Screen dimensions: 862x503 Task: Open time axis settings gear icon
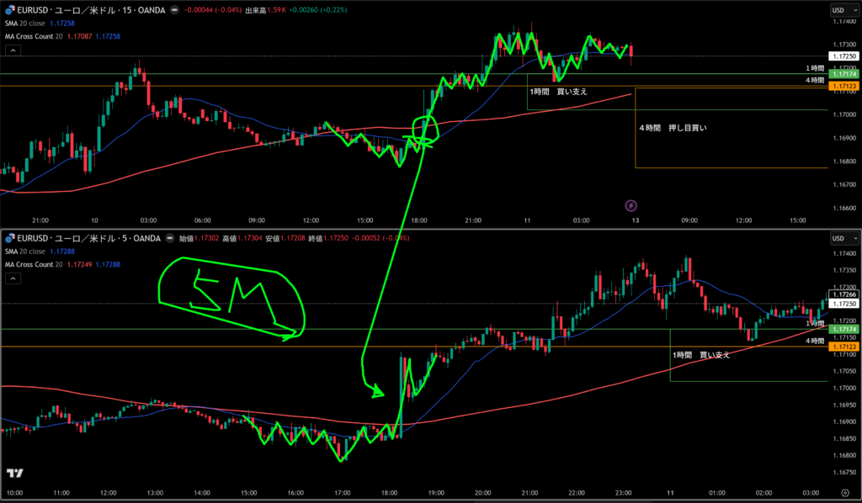[x=844, y=492]
